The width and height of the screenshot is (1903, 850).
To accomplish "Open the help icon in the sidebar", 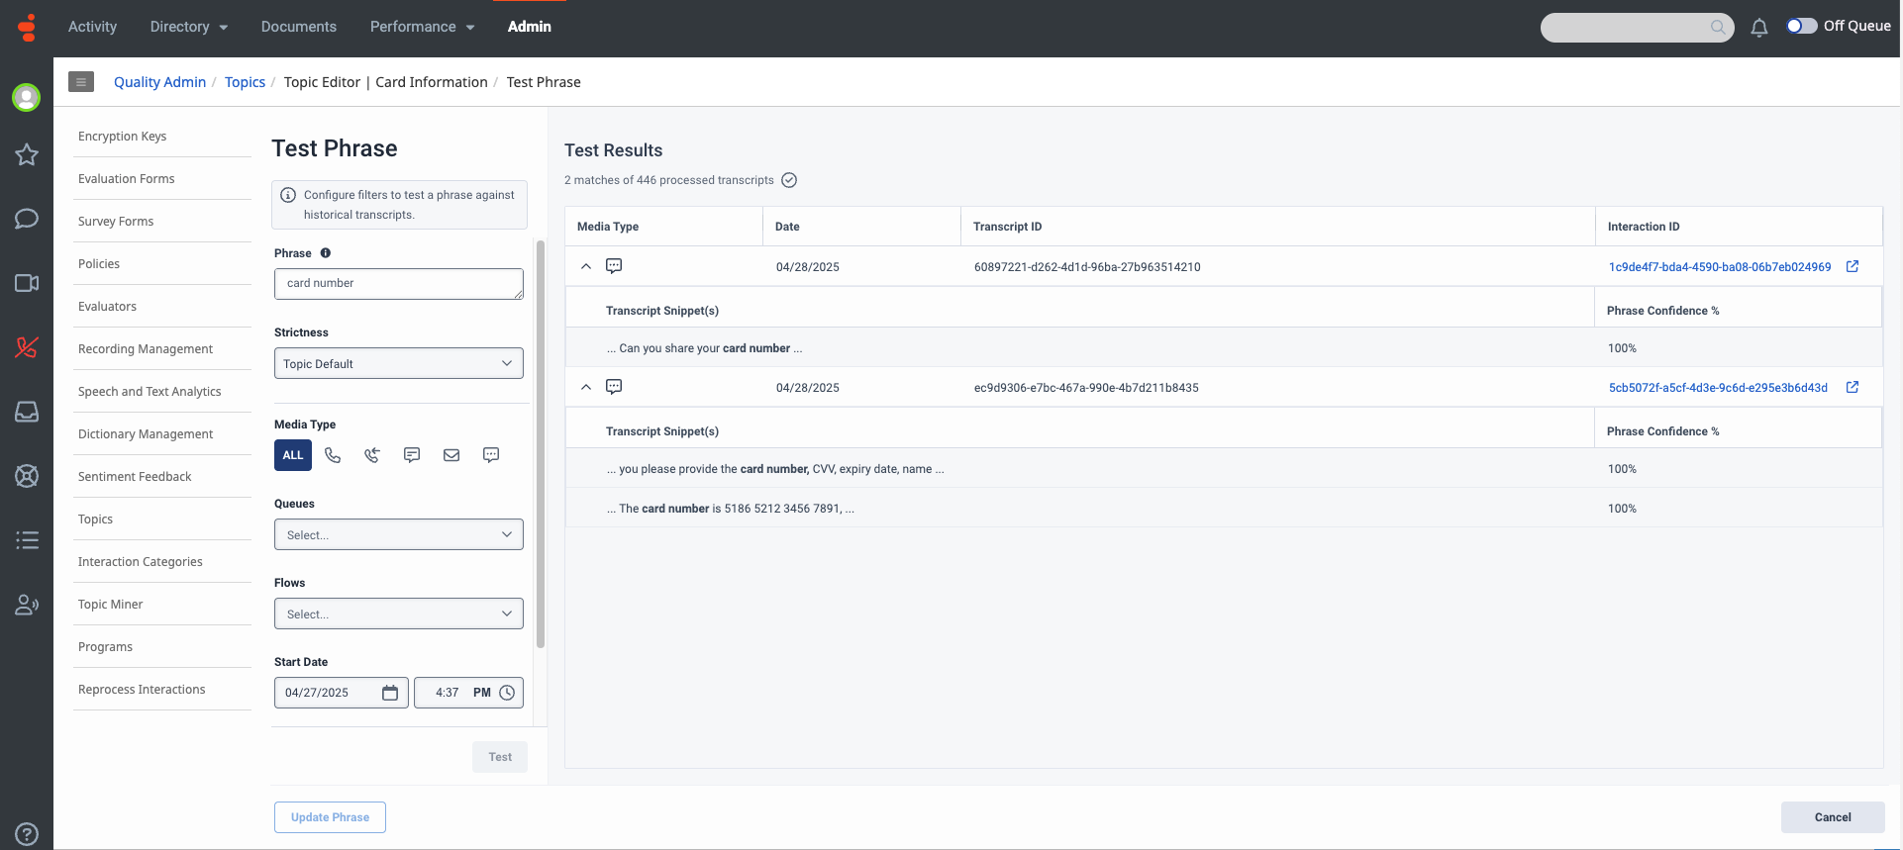I will [27, 833].
